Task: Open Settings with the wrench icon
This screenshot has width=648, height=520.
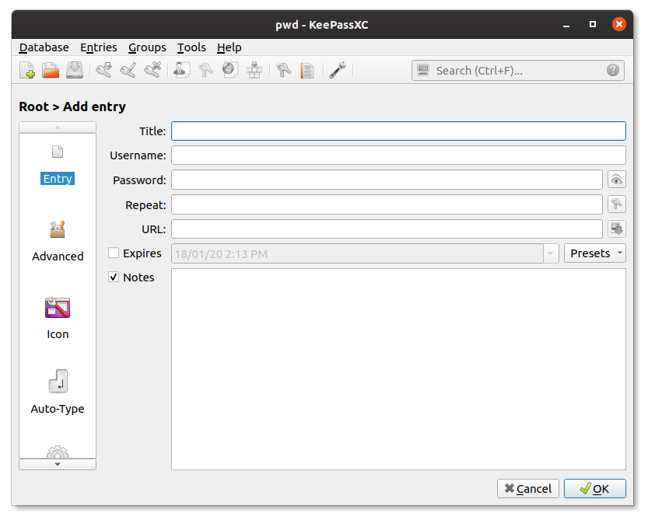Action: [337, 71]
